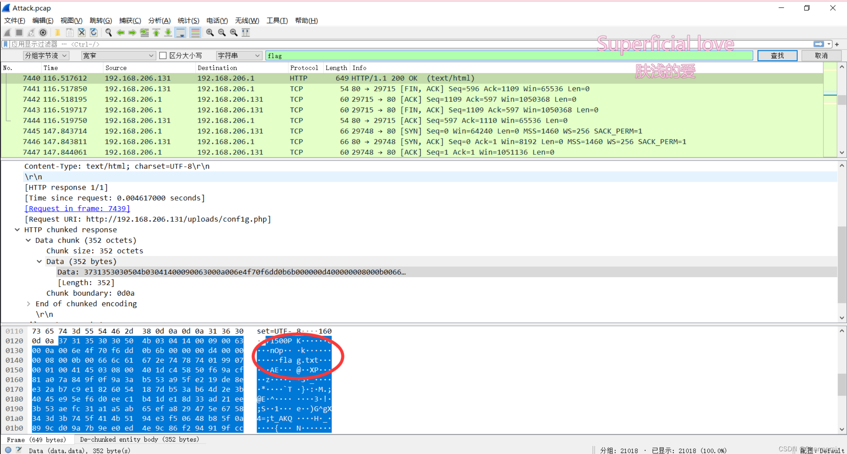847x454 pixels.
Task: Click the stop capture square icon
Action: point(19,33)
